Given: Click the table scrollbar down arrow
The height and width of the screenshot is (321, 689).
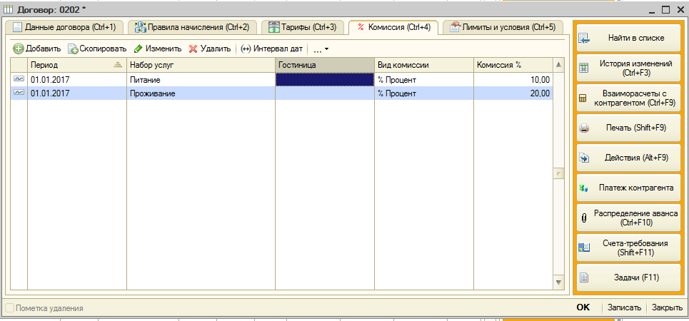Looking at the screenshot, I should point(558,282).
